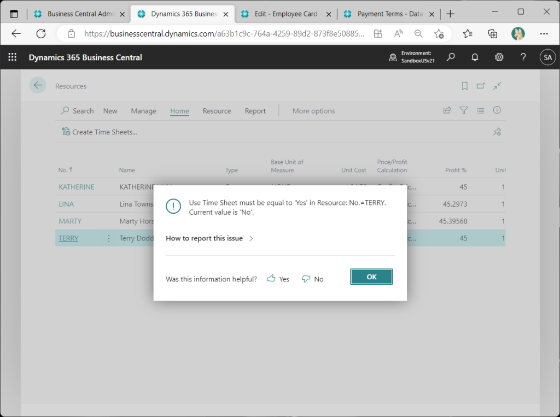560x417 pixels.
Task: Click thumbs up Yes feedback
Action: (278, 279)
